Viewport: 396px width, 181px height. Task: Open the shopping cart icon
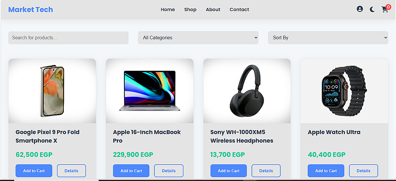[385, 10]
